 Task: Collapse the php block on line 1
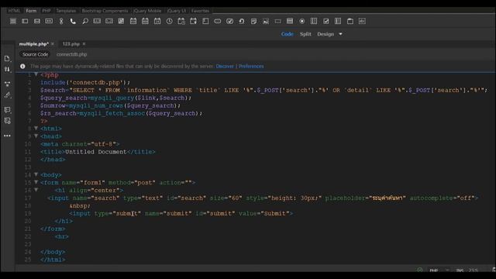pos(36,74)
